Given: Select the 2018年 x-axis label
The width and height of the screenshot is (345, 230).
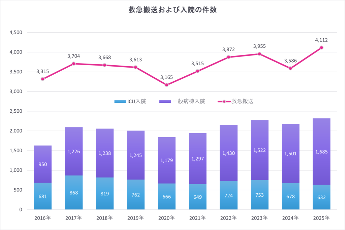Looking at the screenshot, I should click(x=104, y=218).
